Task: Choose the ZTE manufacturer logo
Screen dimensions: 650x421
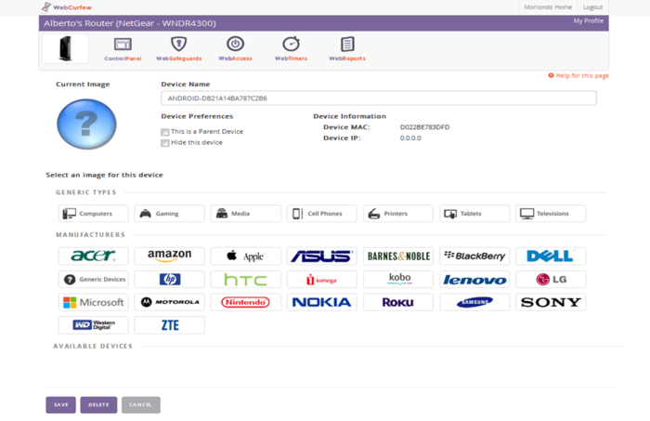Action: tap(169, 324)
